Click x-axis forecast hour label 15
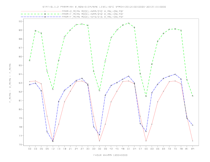Viewport: 210px width, 162px height. [x=59, y=149]
